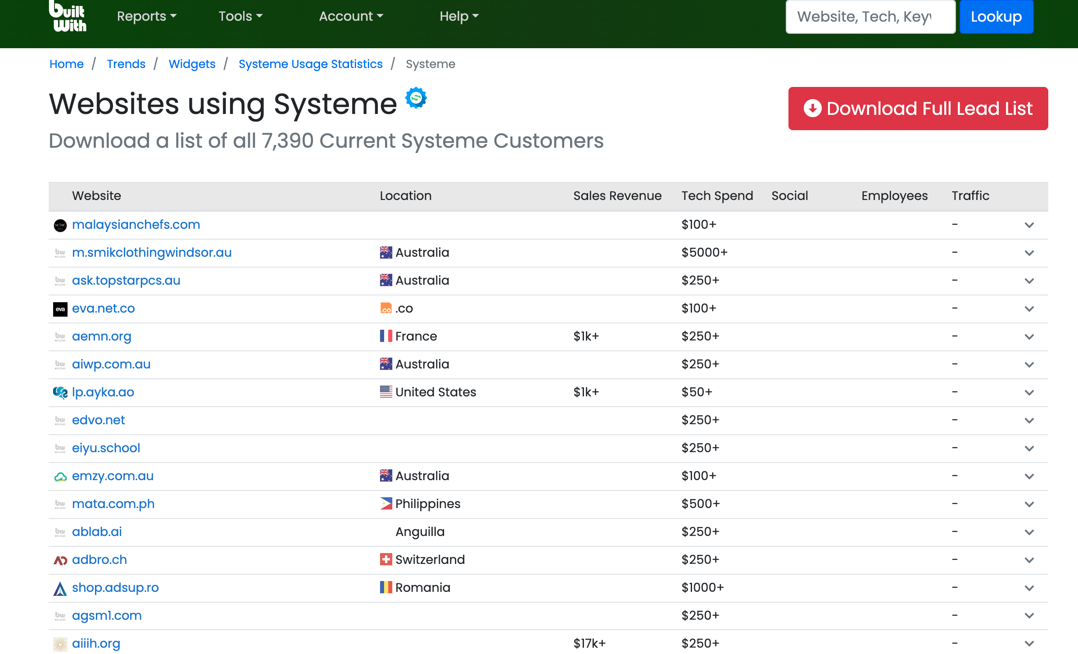Click the malaysianchefs.com favicon
The width and height of the screenshot is (1078, 654).
pos(60,225)
